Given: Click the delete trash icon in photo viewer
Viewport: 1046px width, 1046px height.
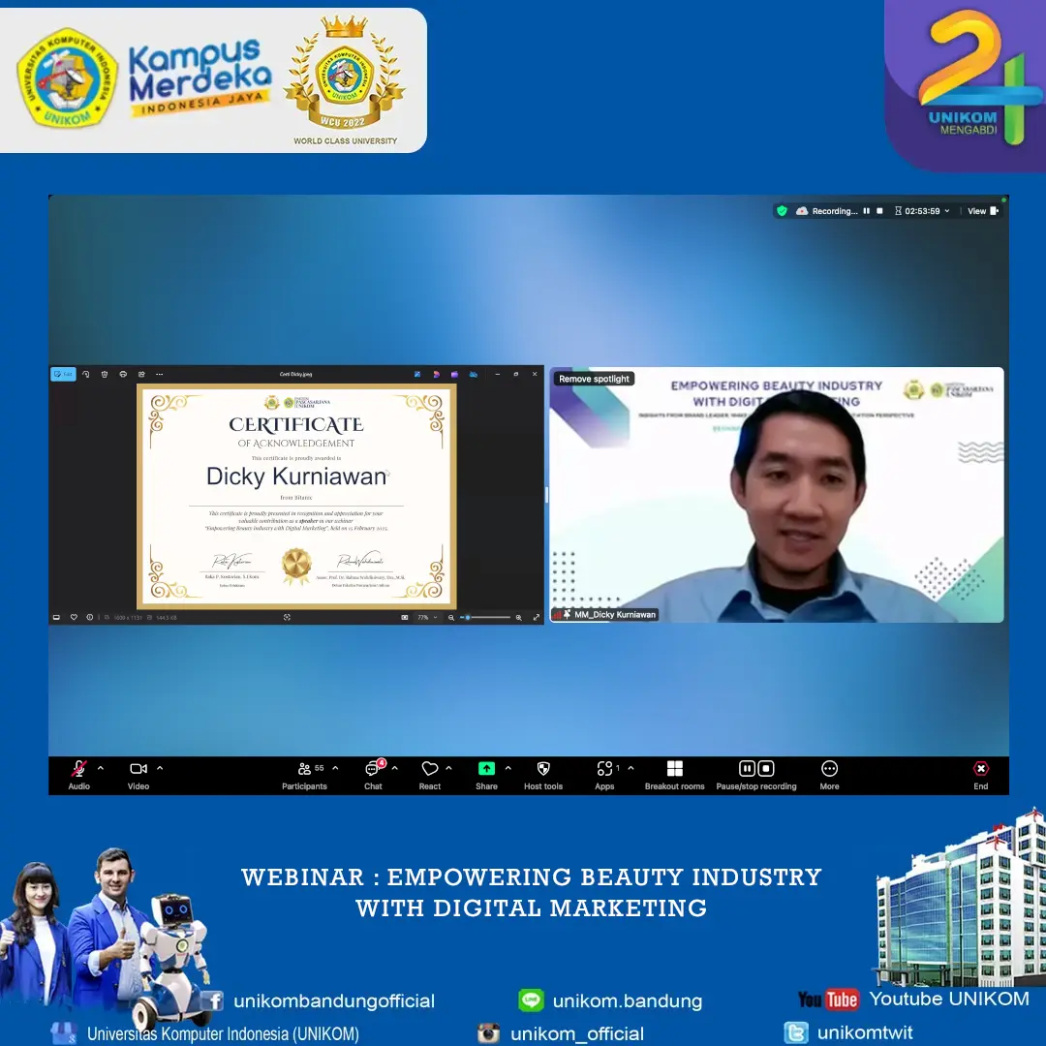Looking at the screenshot, I should pyautogui.click(x=105, y=374).
